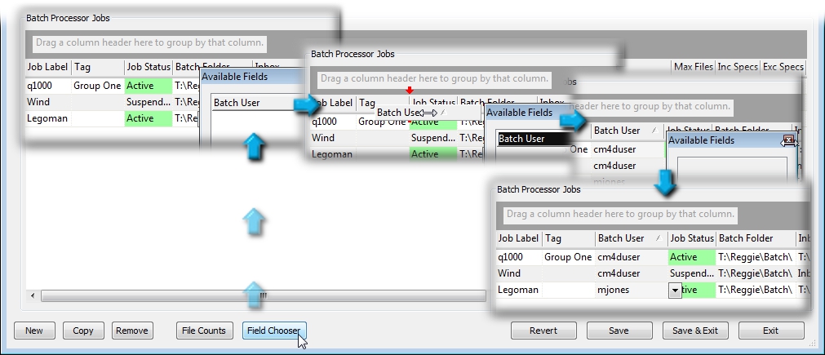Click the Inc Specs column header
Viewport: 825px width, 355px height.
[737, 67]
